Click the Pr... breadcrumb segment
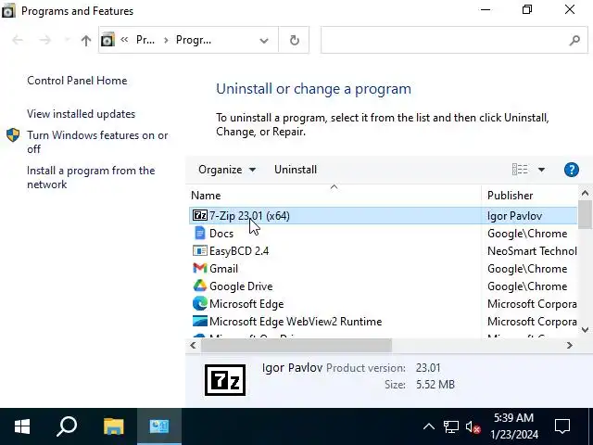 [x=145, y=40]
